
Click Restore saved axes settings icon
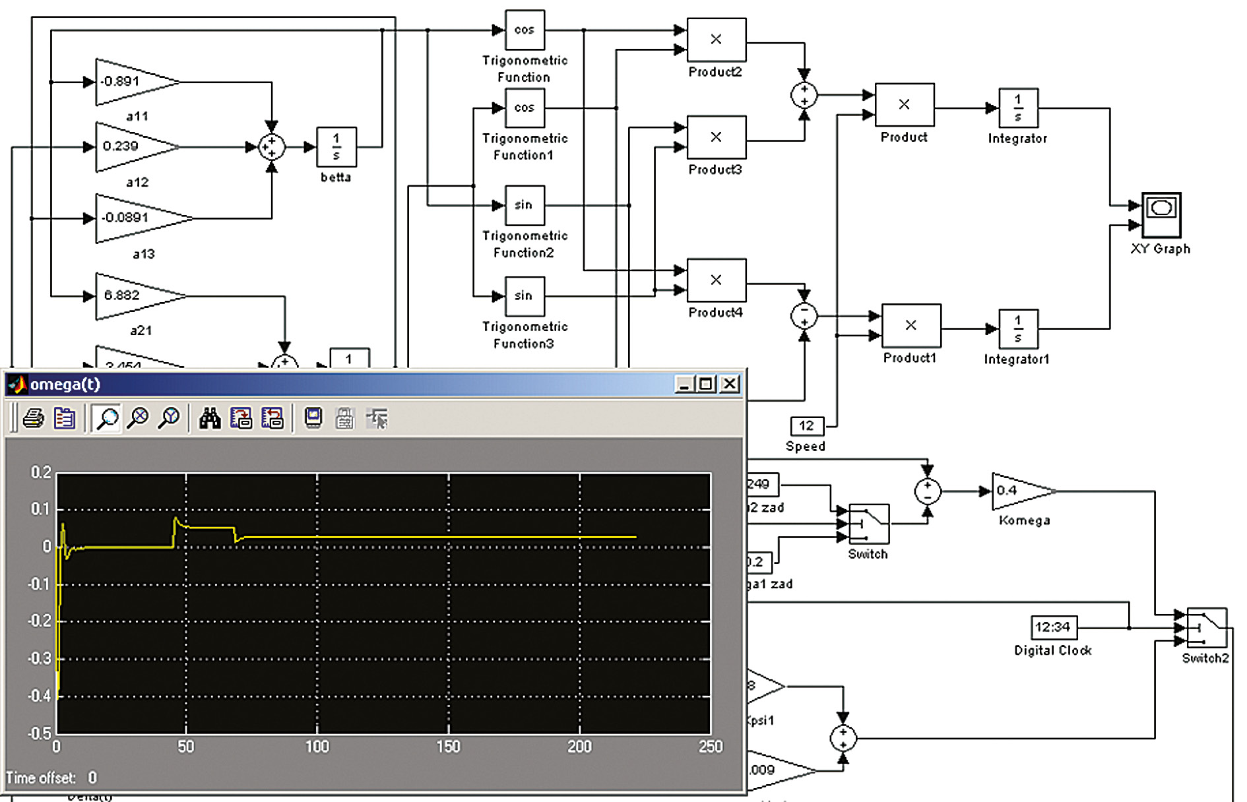click(x=272, y=418)
